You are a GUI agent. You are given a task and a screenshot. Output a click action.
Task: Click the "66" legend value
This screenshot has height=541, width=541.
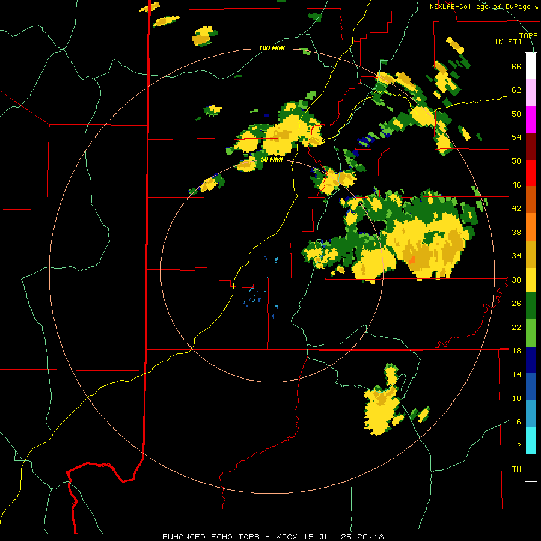516,66
